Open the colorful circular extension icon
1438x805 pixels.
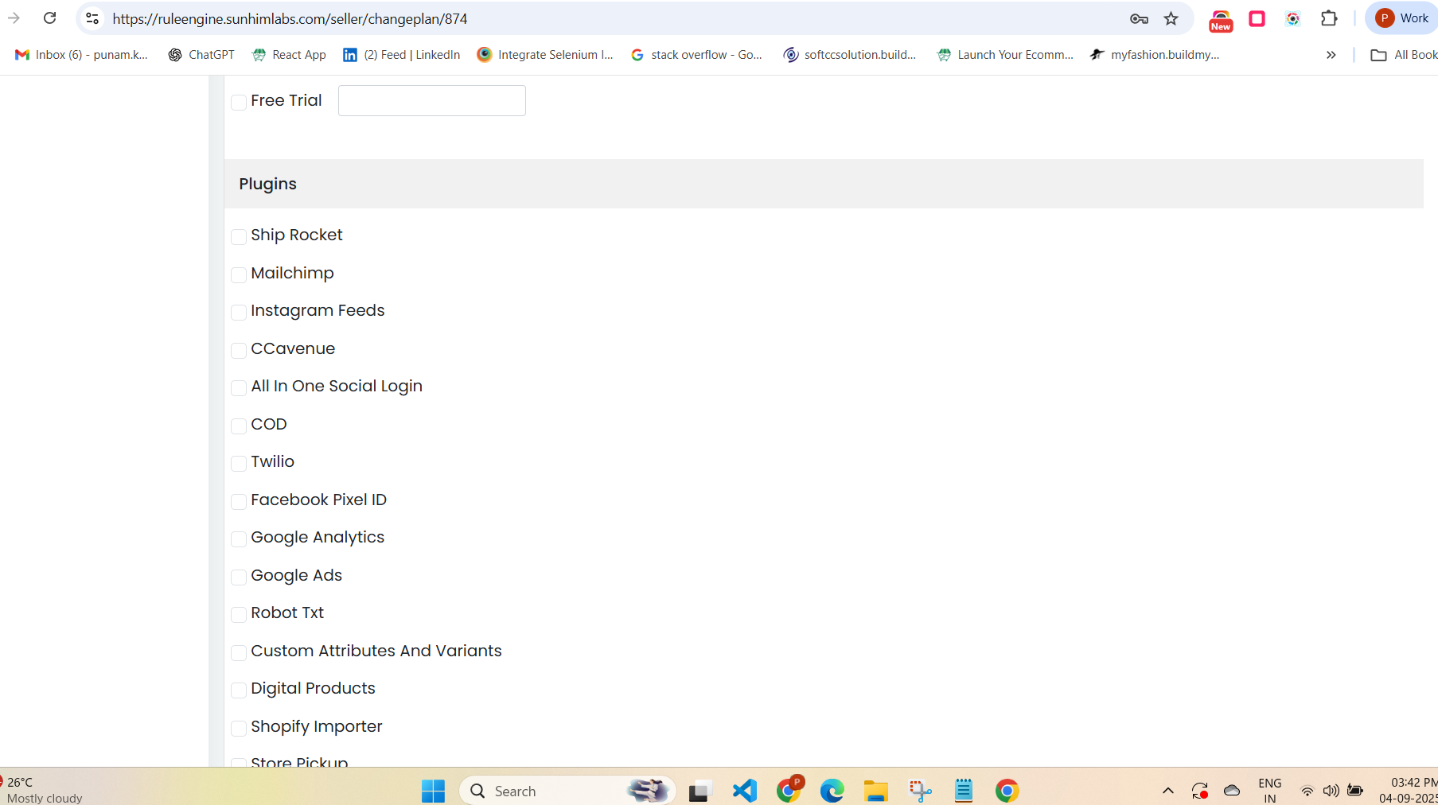coord(1293,18)
